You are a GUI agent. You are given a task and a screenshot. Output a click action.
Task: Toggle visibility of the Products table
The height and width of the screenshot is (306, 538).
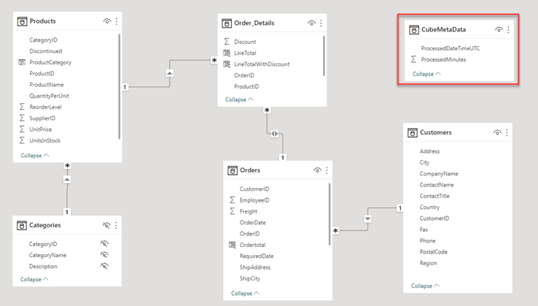point(106,21)
